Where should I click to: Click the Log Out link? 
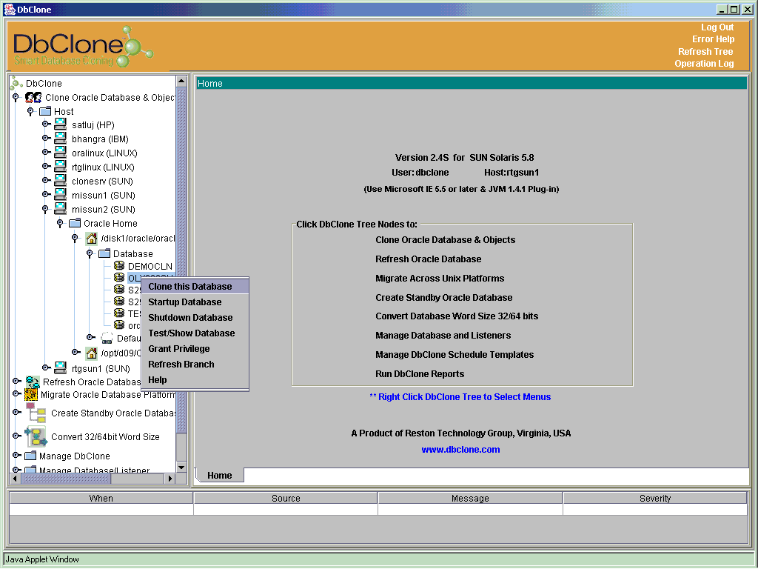click(717, 27)
